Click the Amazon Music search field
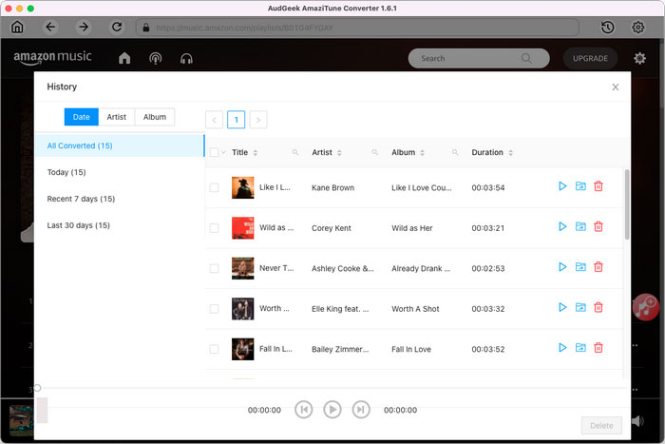 point(479,58)
